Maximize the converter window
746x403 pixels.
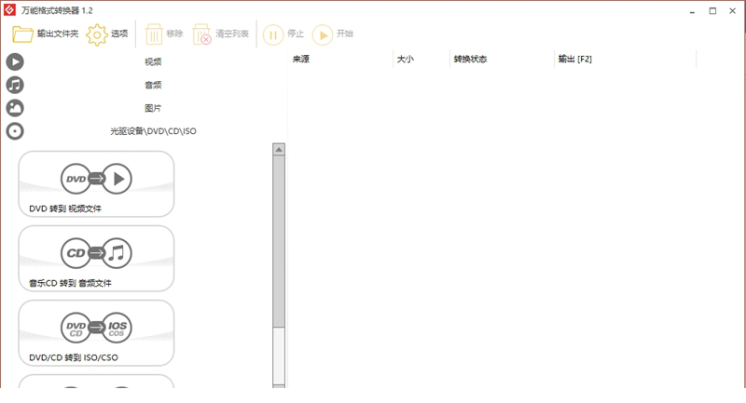click(712, 11)
